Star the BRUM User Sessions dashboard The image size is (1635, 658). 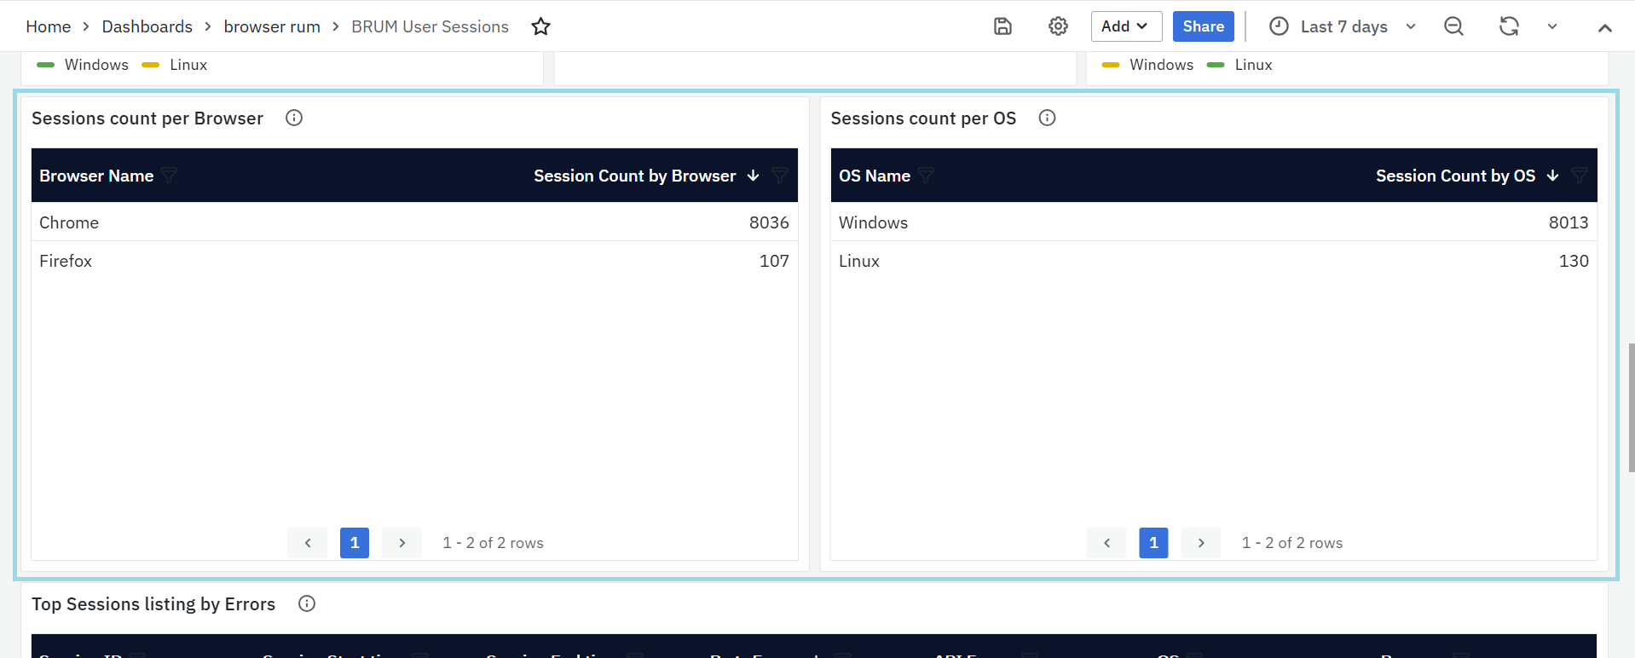tap(540, 26)
